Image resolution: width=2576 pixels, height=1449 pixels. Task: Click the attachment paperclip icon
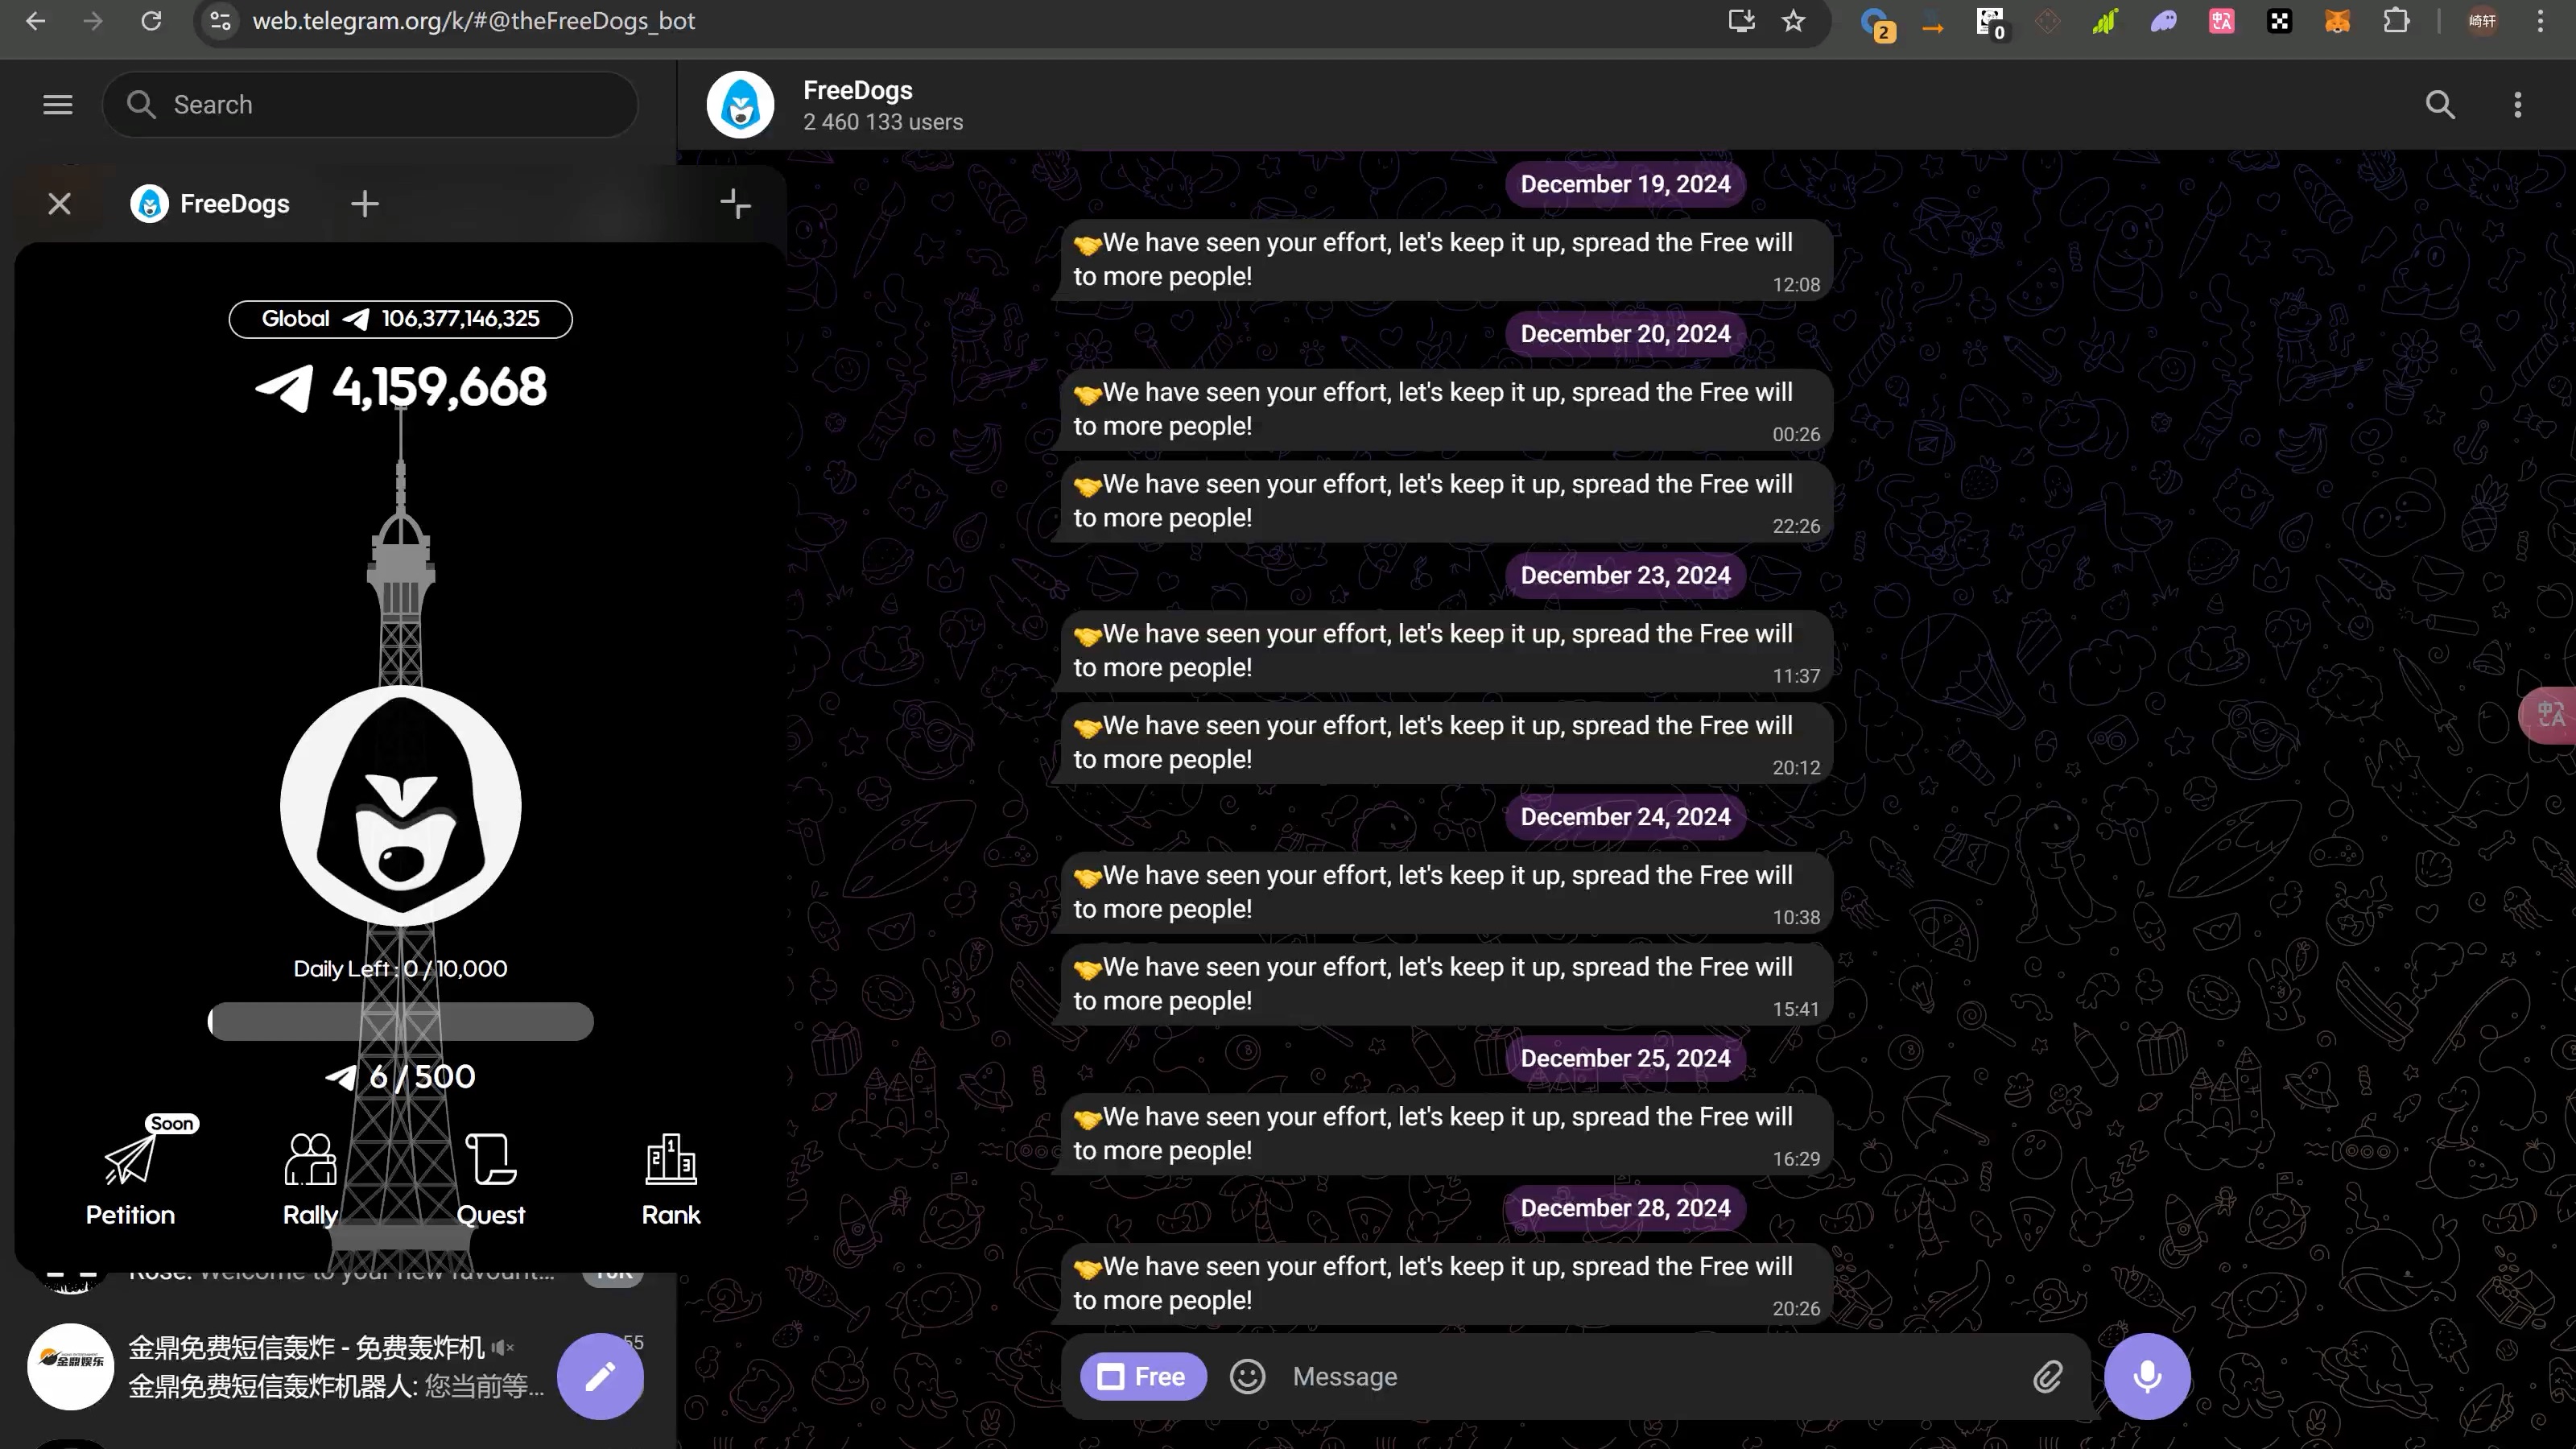tap(2047, 1377)
